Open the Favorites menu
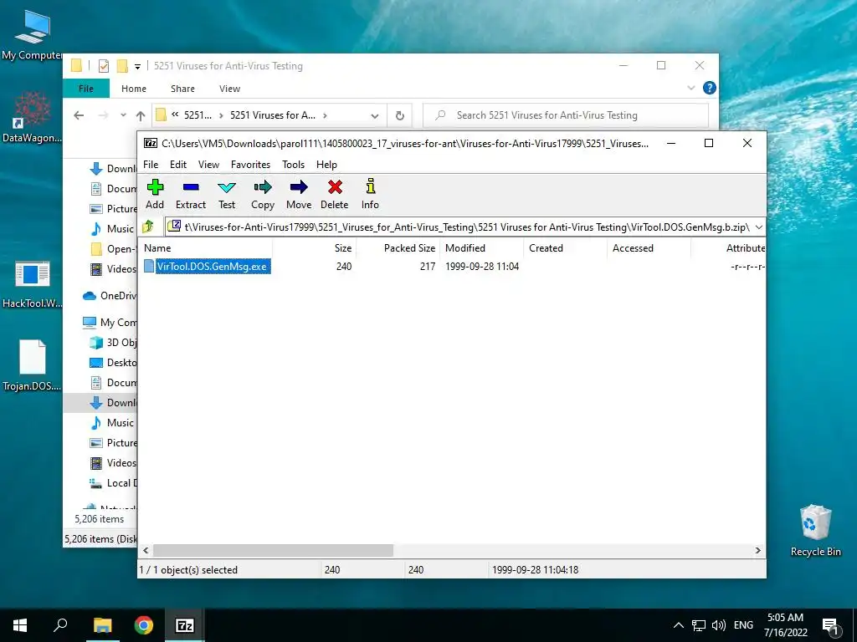857x642 pixels. 250,165
